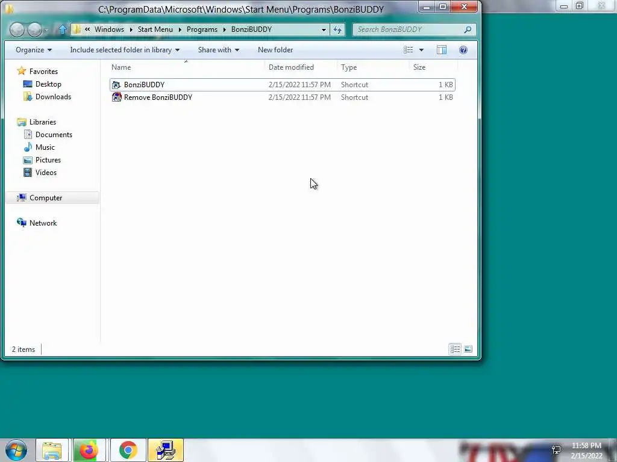Click the network tray icon
This screenshot has width=617, height=462.
(x=556, y=450)
